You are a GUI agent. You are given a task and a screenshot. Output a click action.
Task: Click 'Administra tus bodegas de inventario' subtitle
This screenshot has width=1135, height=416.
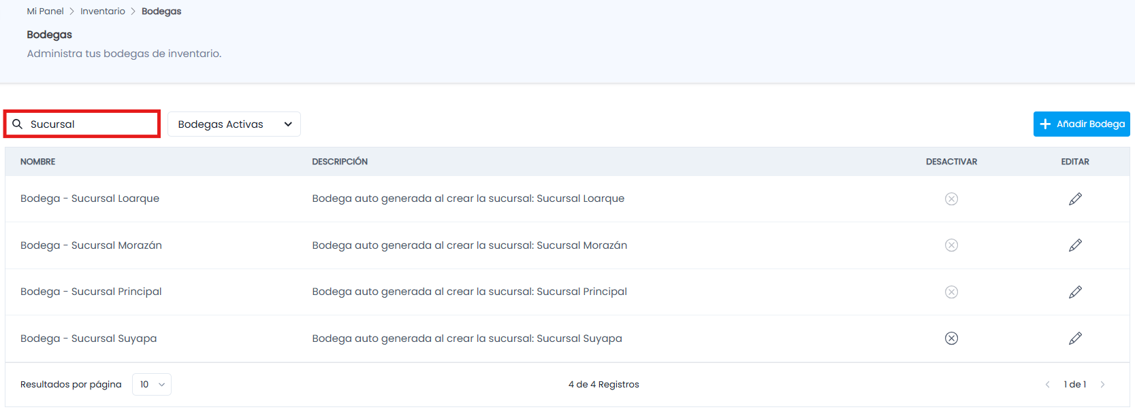coord(124,54)
